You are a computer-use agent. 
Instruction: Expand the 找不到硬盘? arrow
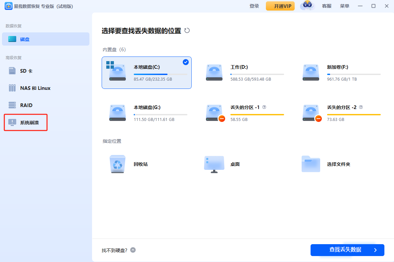tap(133, 250)
